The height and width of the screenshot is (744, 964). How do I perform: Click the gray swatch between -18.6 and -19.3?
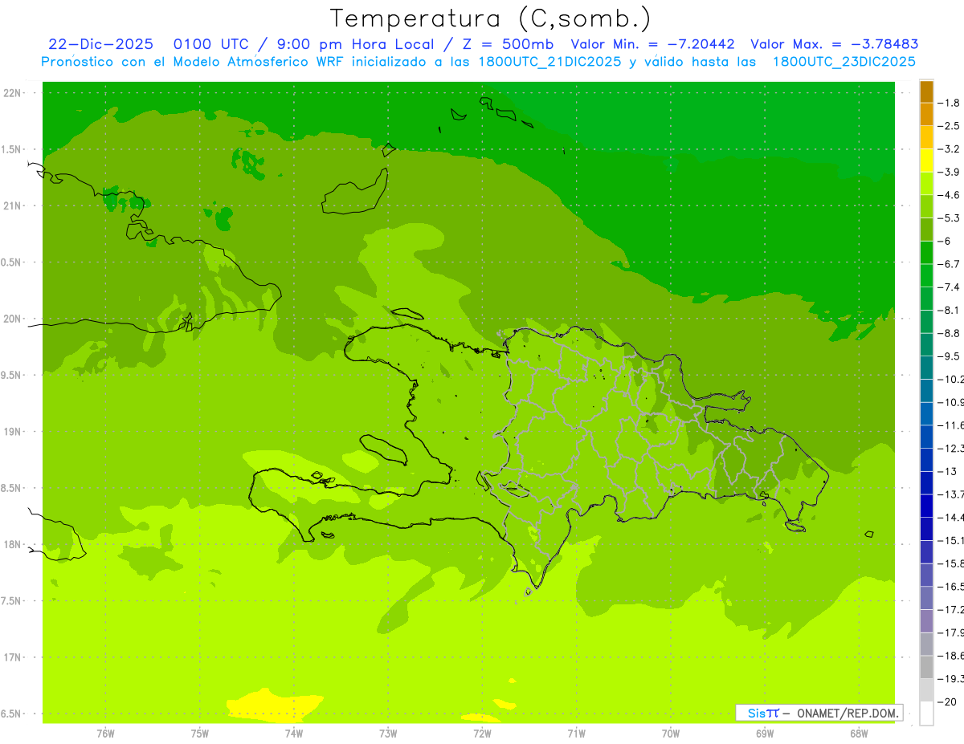point(926,667)
